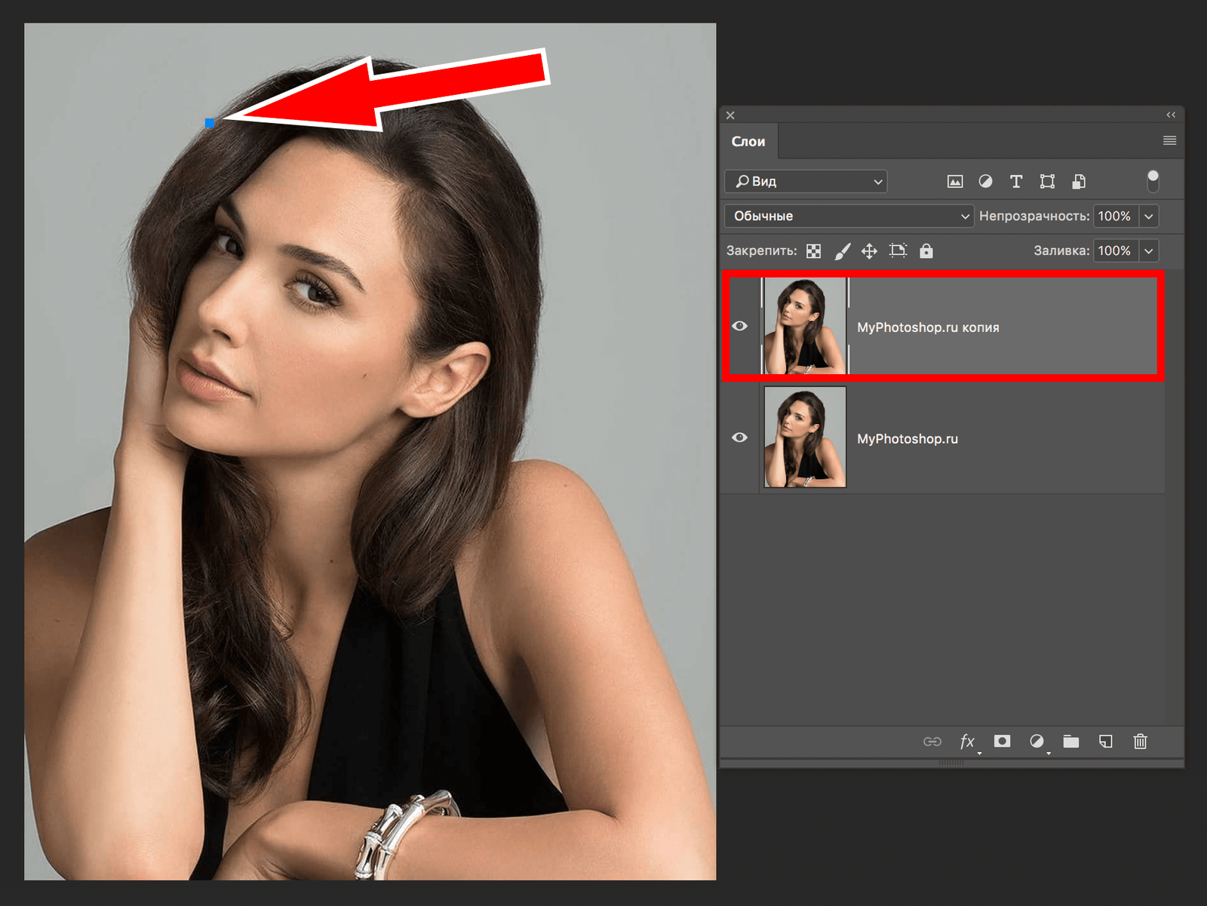Open the layer styles fx menu
This screenshot has width=1207, height=906.
[x=967, y=742]
